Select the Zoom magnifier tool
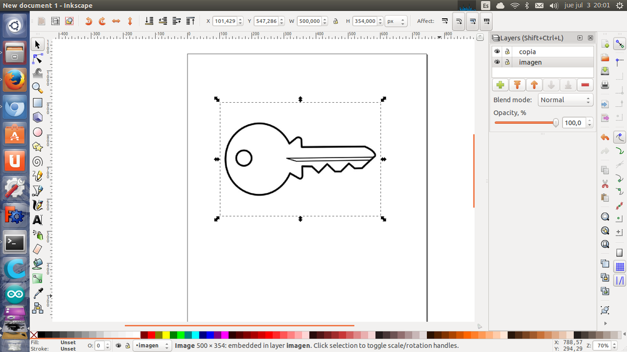The image size is (627, 352). [38, 88]
